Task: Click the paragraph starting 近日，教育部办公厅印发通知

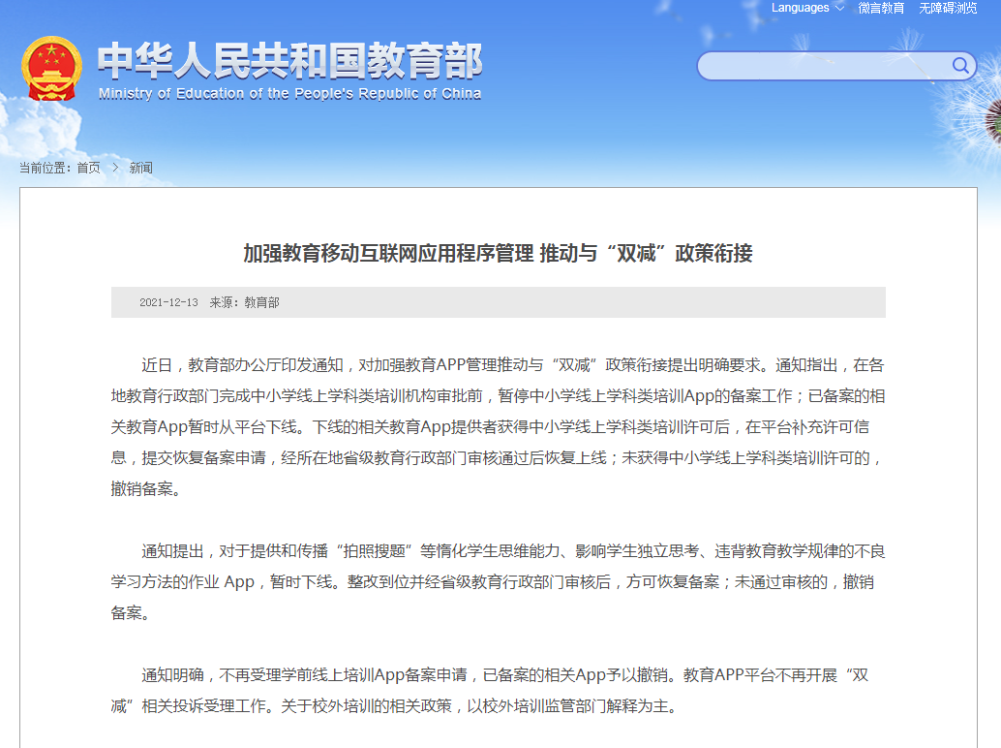Action: click(x=498, y=426)
